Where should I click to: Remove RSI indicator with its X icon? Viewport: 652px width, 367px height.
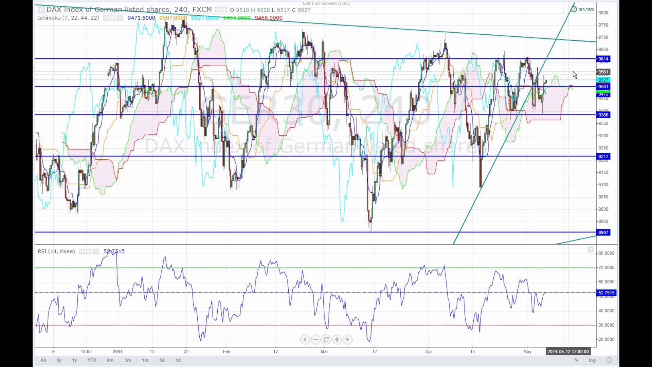[x=96, y=251]
